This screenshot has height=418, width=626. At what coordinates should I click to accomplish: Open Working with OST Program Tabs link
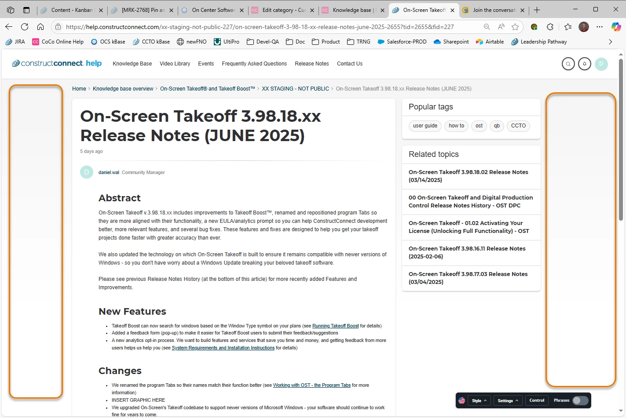[312, 385]
